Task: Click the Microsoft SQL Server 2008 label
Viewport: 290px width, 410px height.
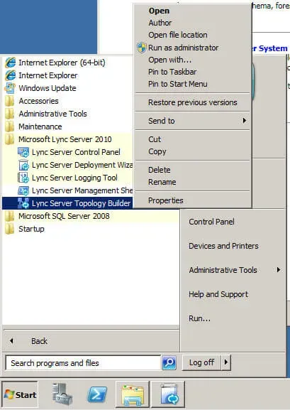Action: tap(64, 216)
